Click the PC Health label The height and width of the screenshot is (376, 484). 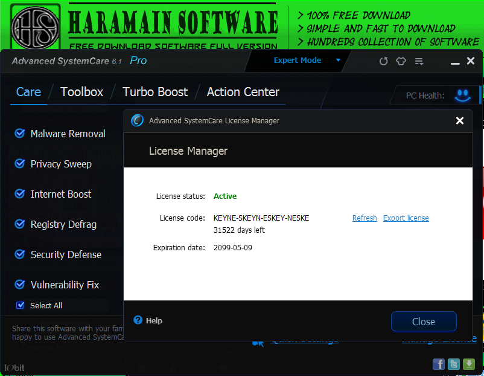click(x=425, y=96)
